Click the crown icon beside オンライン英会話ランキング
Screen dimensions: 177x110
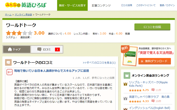(127, 76)
